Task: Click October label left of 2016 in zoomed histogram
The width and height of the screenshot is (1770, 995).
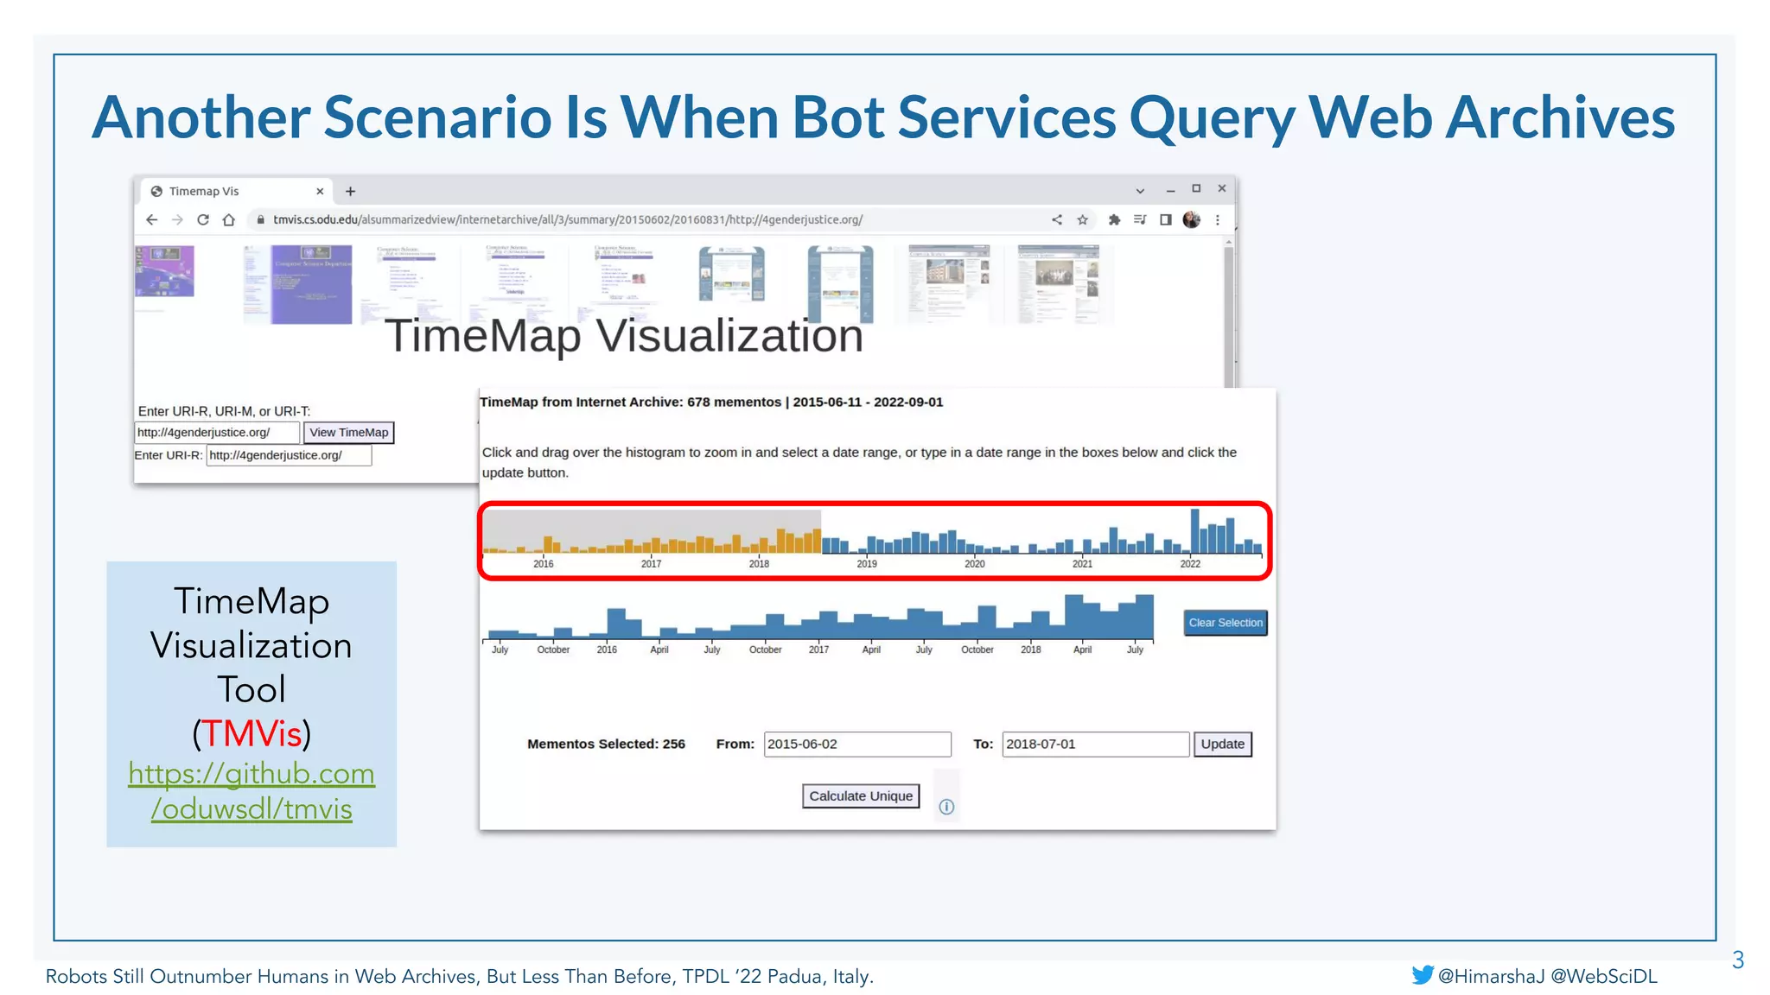Action: point(553,650)
